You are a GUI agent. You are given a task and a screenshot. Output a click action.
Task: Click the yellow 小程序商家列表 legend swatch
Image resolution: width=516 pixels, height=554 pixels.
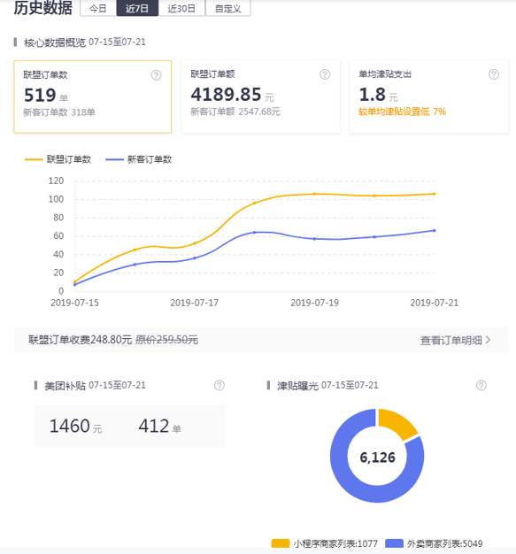tap(281, 543)
